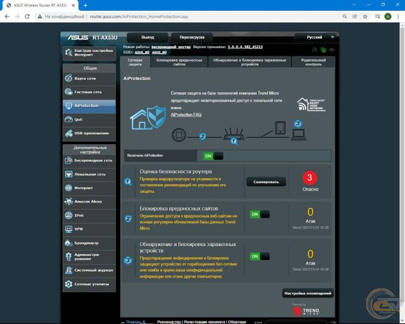Open Локальная сеть icon

69,174
